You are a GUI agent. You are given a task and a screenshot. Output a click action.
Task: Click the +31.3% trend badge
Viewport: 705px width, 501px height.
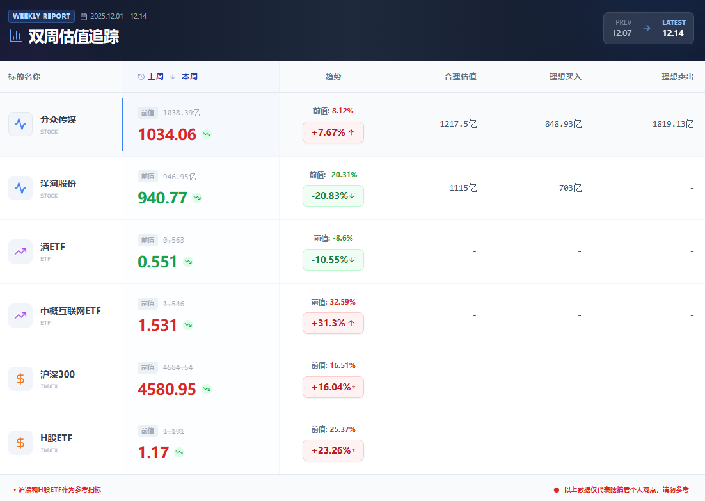[x=333, y=323]
